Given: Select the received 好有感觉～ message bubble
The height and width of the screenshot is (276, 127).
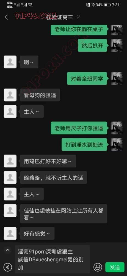Looking at the screenshot, I should [37, 233].
